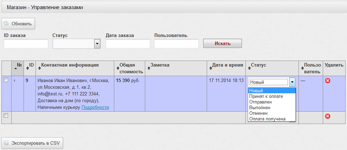Sort by Дата и время arrow icon
Image resolution: width=347 pixels, height=150 pixels.
coord(211,68)
